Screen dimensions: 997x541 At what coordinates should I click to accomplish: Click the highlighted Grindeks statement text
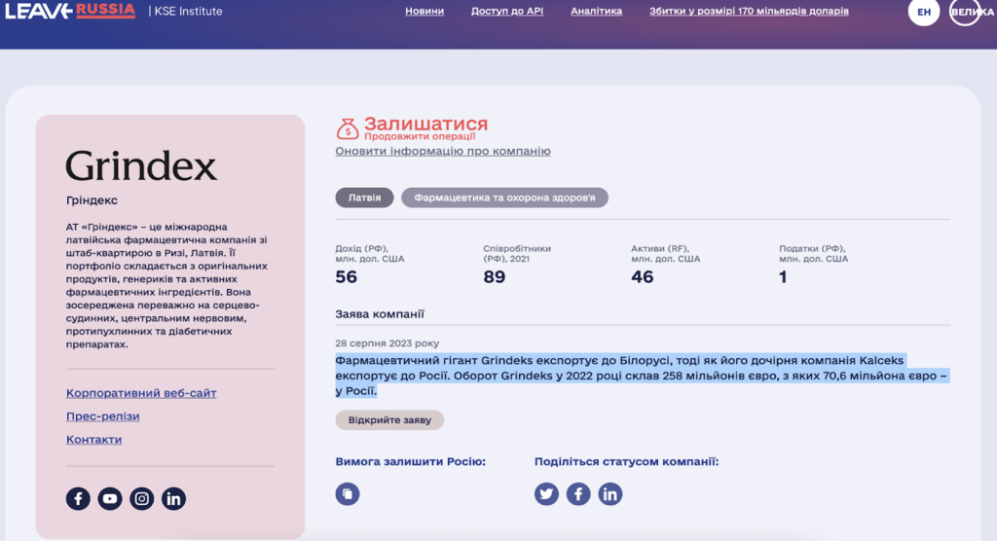pos(643,376)
